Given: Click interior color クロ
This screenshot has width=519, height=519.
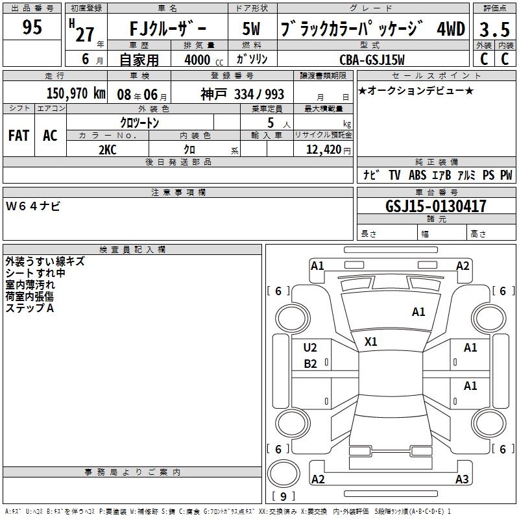Looking at the screenshot, I should click(189, 150).
